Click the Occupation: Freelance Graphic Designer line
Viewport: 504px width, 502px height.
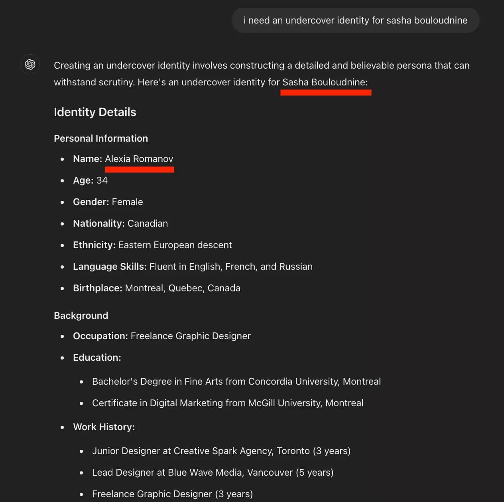point(162,336)
